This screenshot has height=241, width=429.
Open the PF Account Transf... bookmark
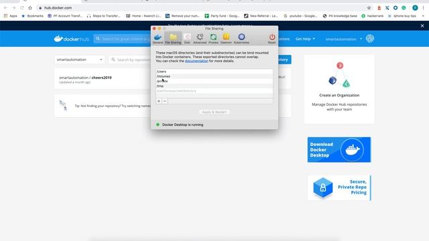click(x=65, y=16)
